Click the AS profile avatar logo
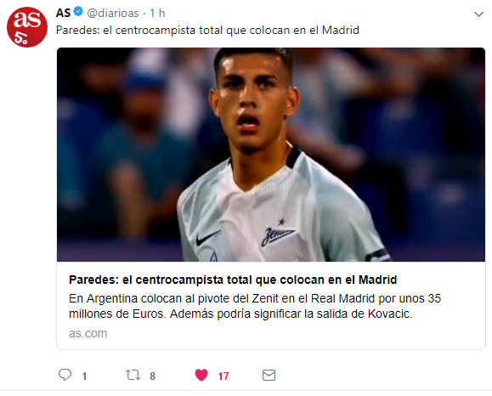This screenshot has height=396, width=492. (27, 27)
